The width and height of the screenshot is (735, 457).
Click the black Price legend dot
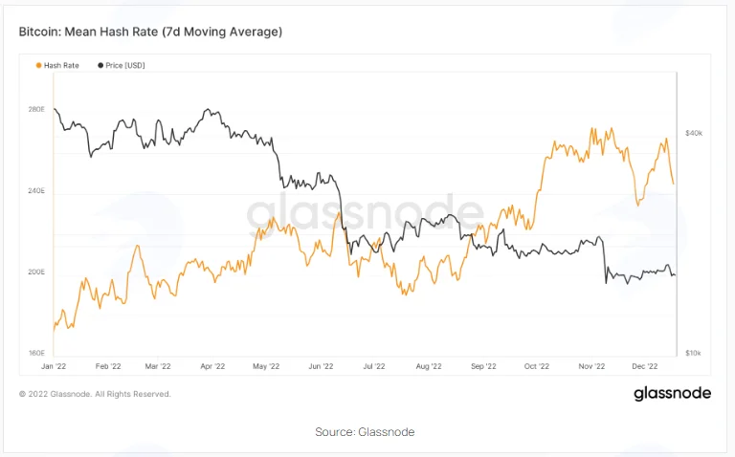[100, 66]
